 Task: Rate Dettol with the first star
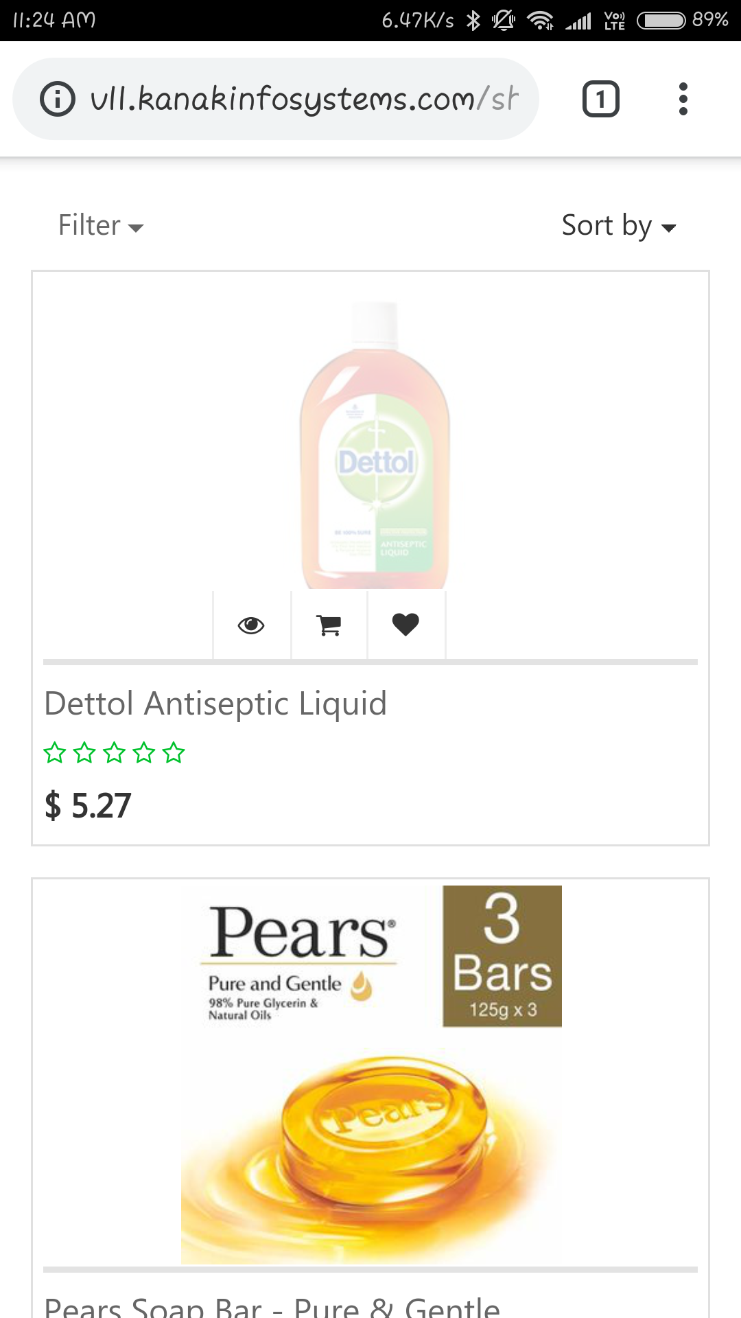click(55, 753)
